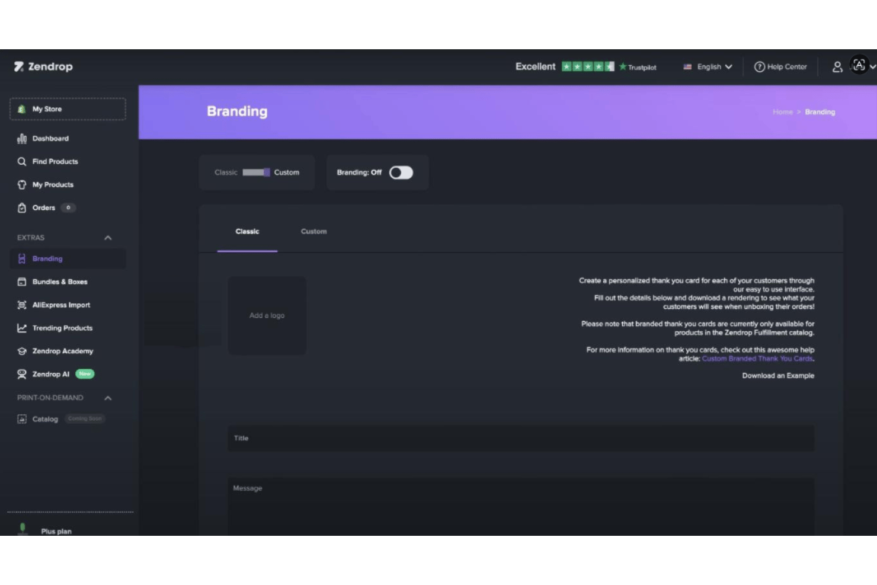The width and height of the screenshot is (877, 585).
Task: Click the New badge beside Zendrop AI
Action: tap(85, 374)
